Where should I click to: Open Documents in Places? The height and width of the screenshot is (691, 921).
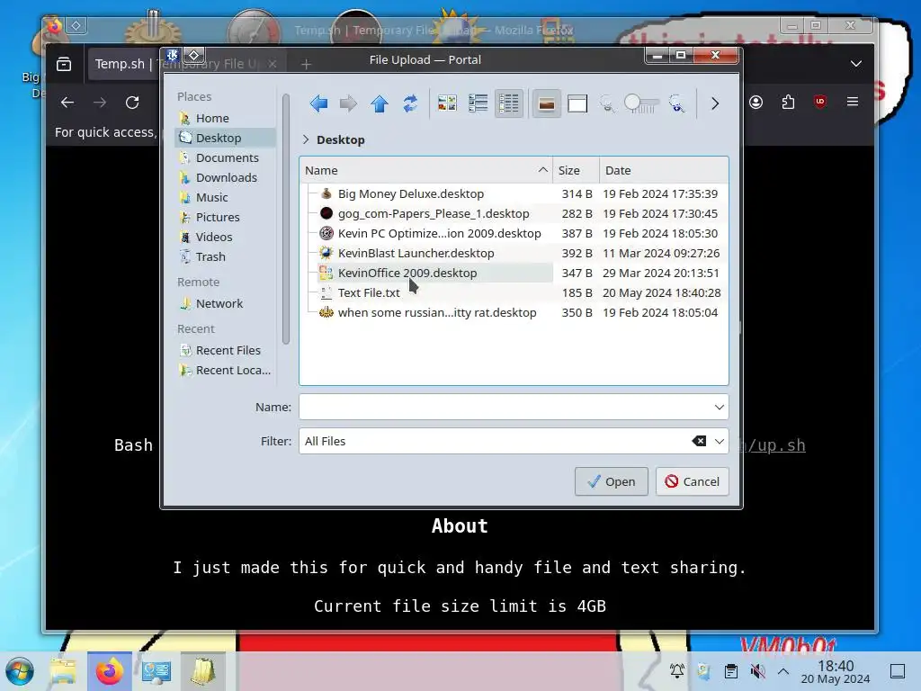(x=225, y=158)
